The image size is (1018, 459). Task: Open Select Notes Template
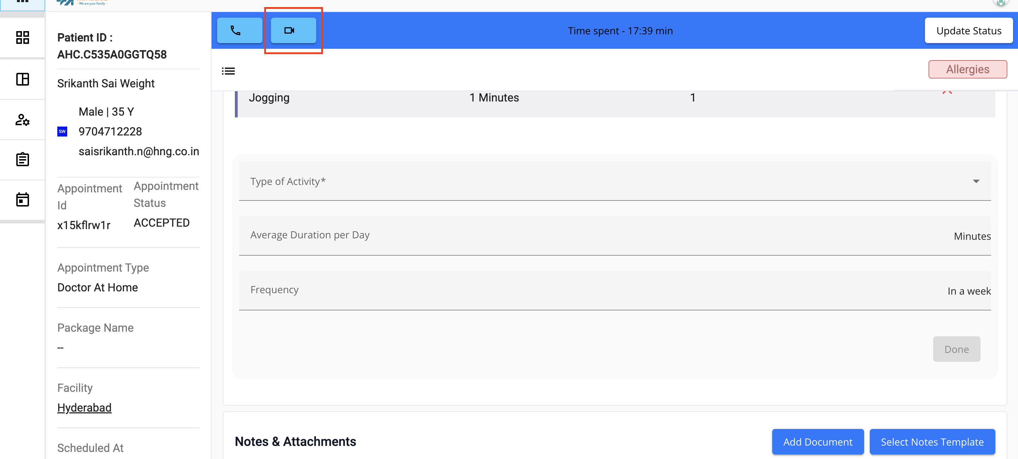point(931,442)
